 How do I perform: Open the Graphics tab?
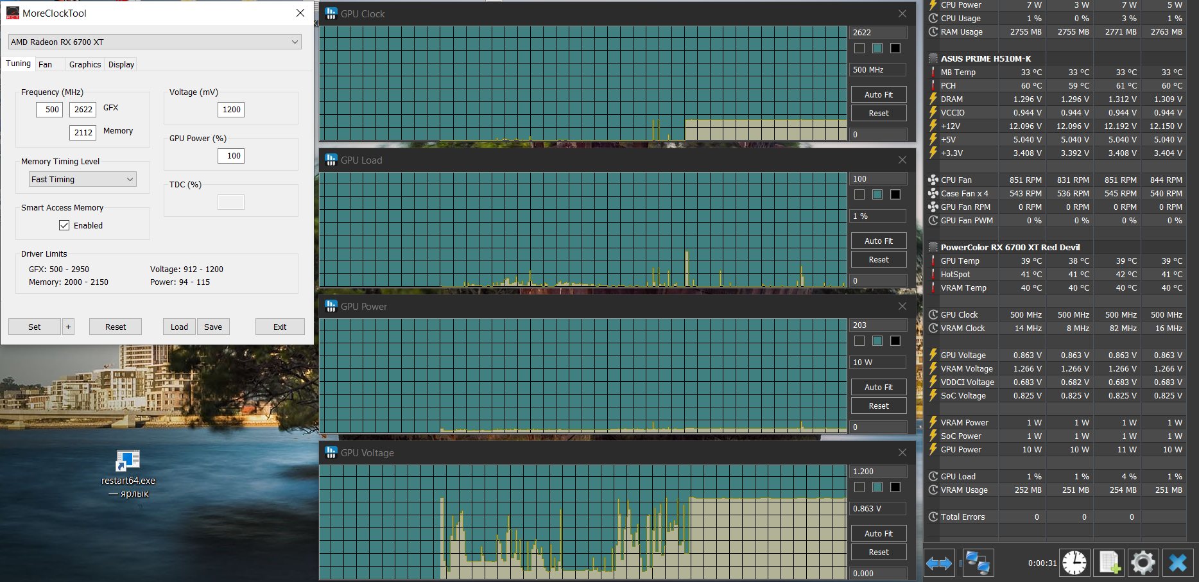tap(85, 64)
